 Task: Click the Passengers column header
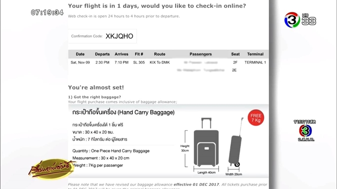pos(201,54)
